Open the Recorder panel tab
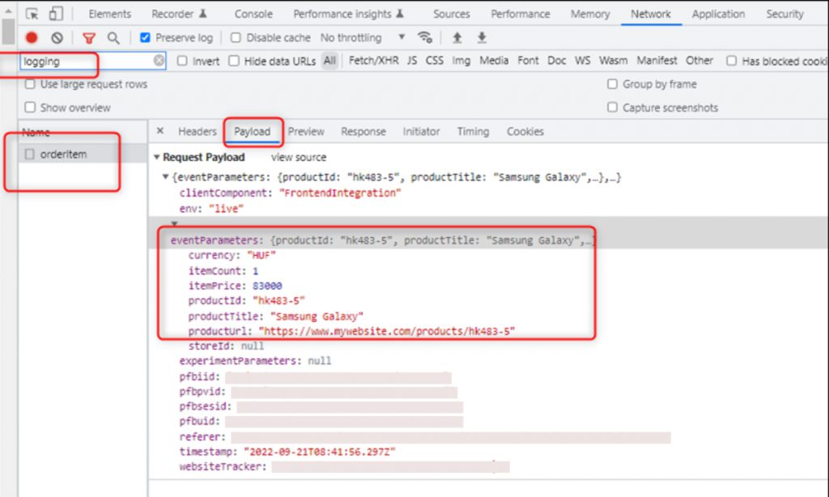Screen dimensions: 829x497 (x=179, y=14)
